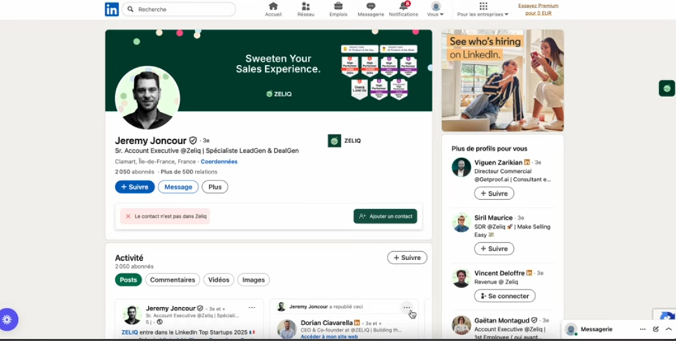Open the Messagerie chat panel header
This screenshot has width=676, height=341.
click(x=596, y=329)
